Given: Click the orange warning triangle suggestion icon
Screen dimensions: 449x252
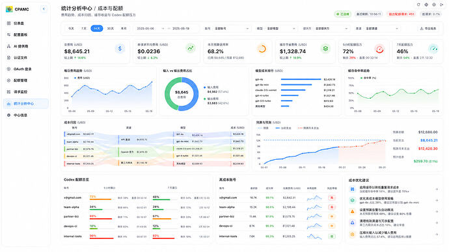Looking at the screenshot, I should pyautogui.click(x=352, y=212).
